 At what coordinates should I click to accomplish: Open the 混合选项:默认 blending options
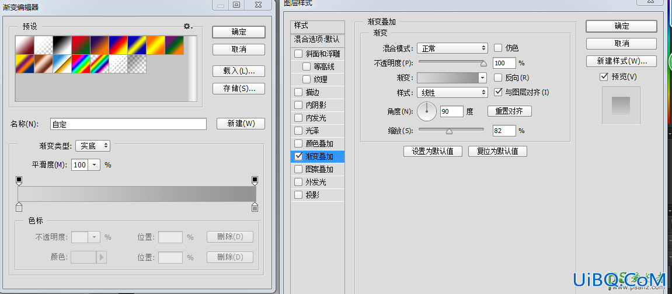(x=317, y=40)
